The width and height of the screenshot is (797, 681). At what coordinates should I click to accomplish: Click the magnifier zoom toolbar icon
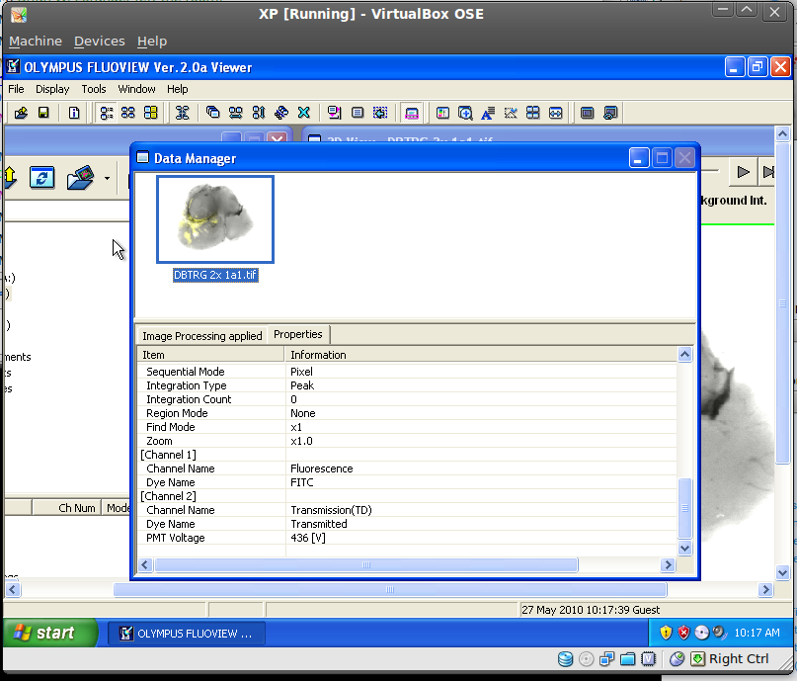[x=465, y=113]
